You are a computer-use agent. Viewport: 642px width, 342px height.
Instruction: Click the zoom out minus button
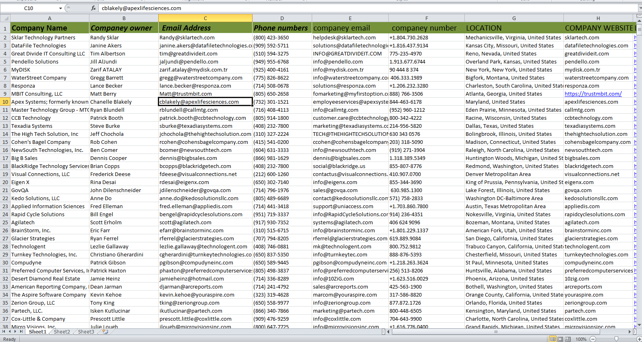coord(592,339)
